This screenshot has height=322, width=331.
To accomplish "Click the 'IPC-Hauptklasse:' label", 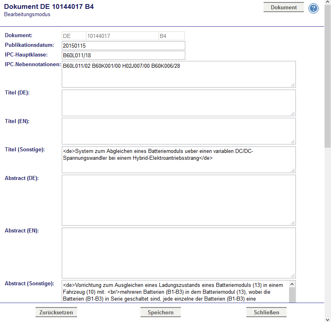I will [26, 54].
